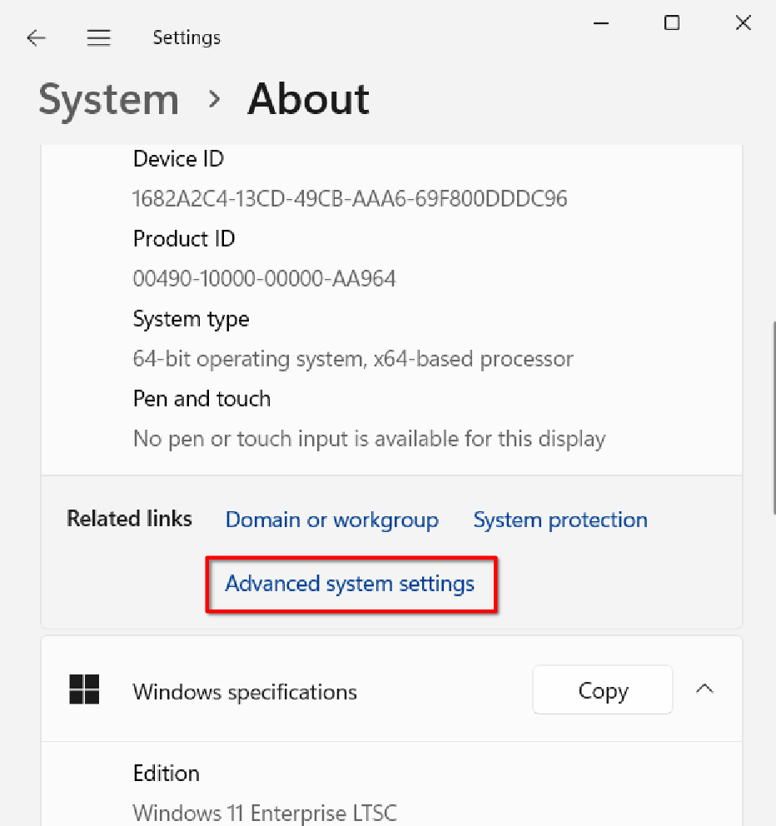Image resolution: width=776 pixels, height=826 pixels.
Task: Close the Settings window
Action: tap(743, 23)
